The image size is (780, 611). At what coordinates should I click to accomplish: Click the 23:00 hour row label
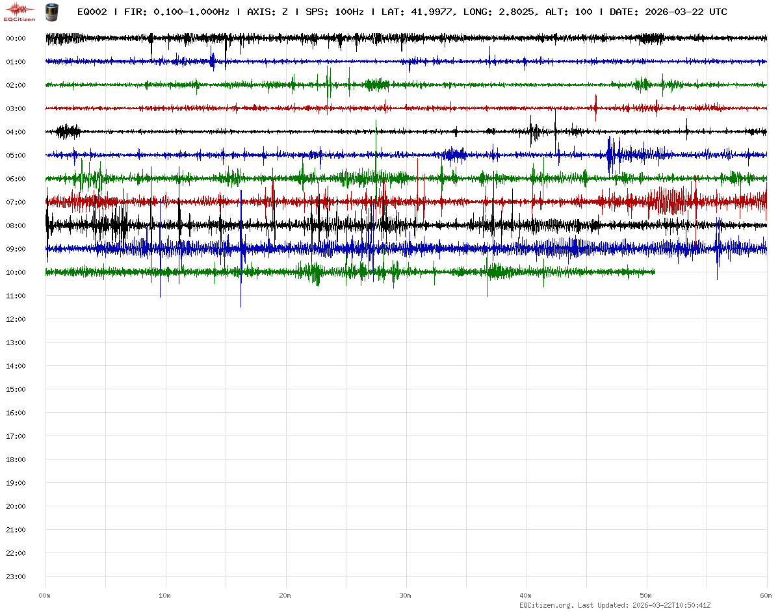pyautogui.click(x=16, y=577)
